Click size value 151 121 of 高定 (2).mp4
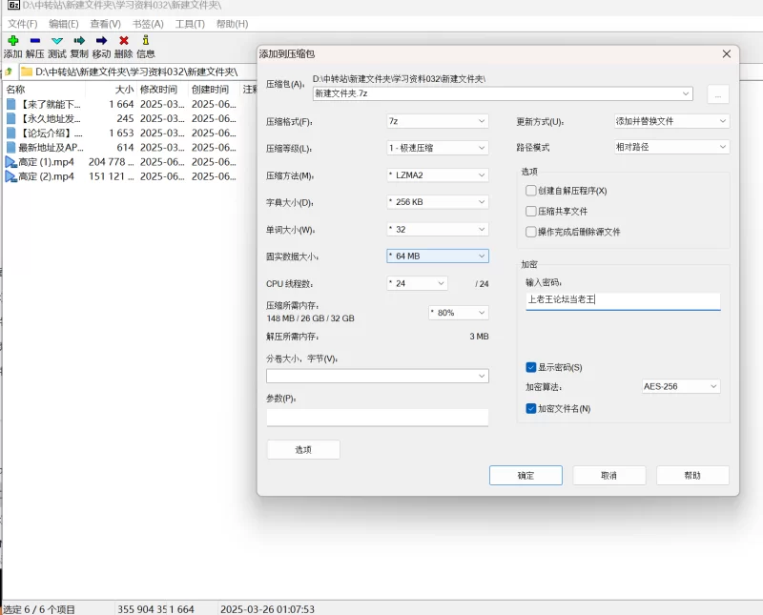The image size is (763, 615). (111, 176)
